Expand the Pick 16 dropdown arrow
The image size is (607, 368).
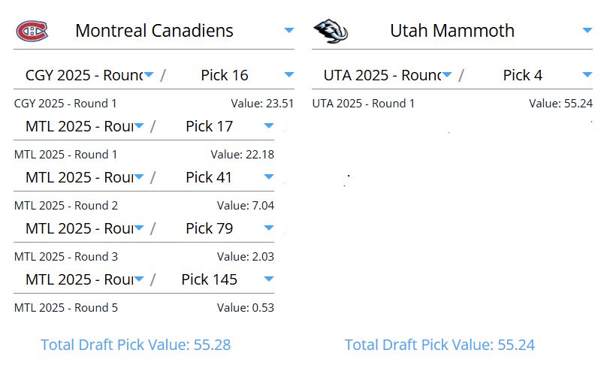(289, 75)
